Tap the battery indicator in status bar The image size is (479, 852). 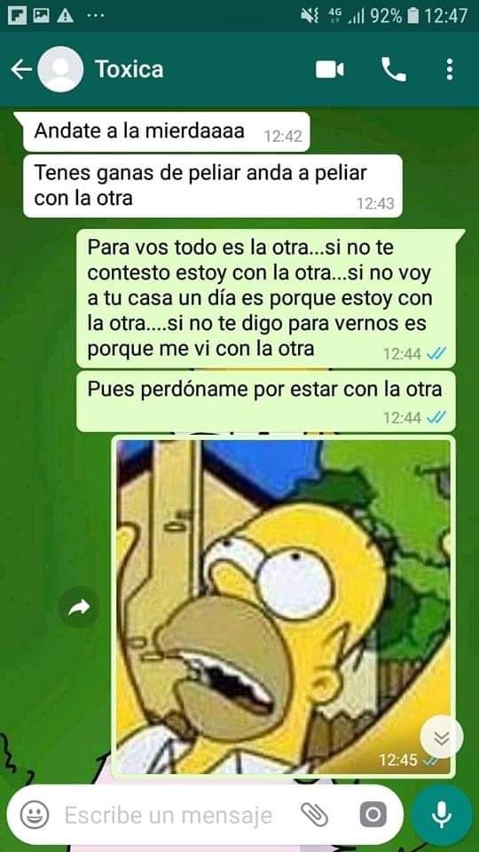click(412, 16)
